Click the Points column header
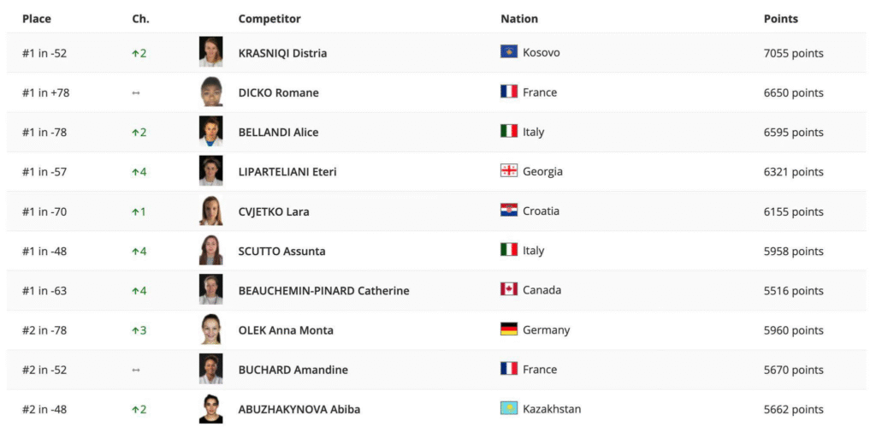 coord(780,19)
